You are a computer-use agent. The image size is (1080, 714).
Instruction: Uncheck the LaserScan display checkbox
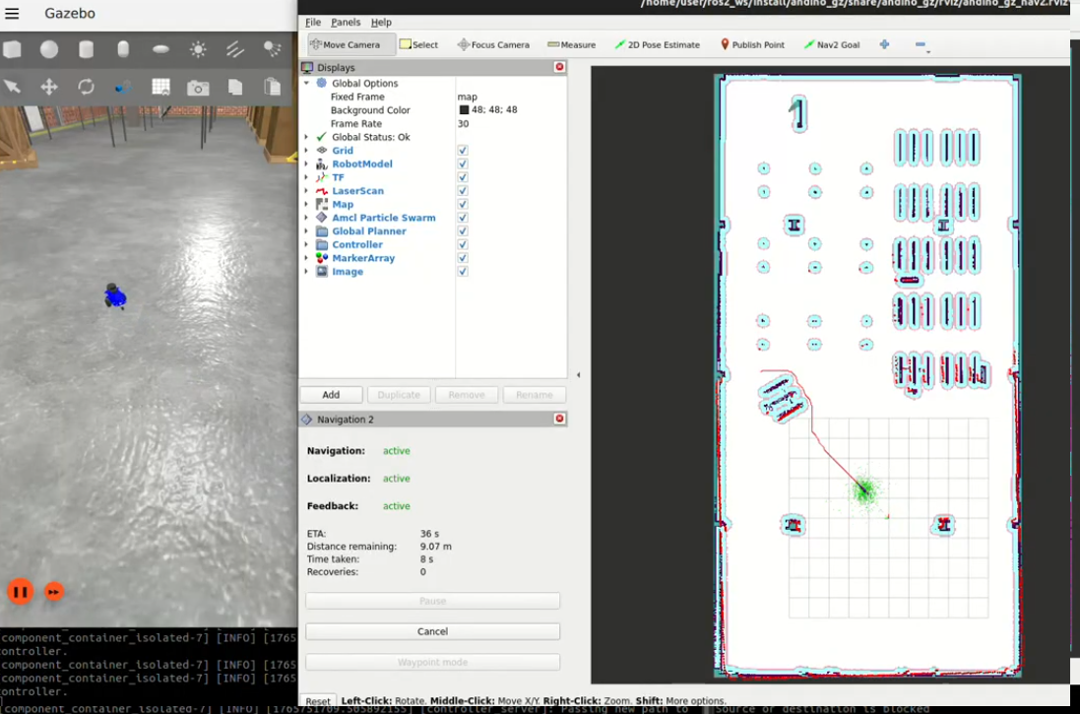tap(463, 191)
